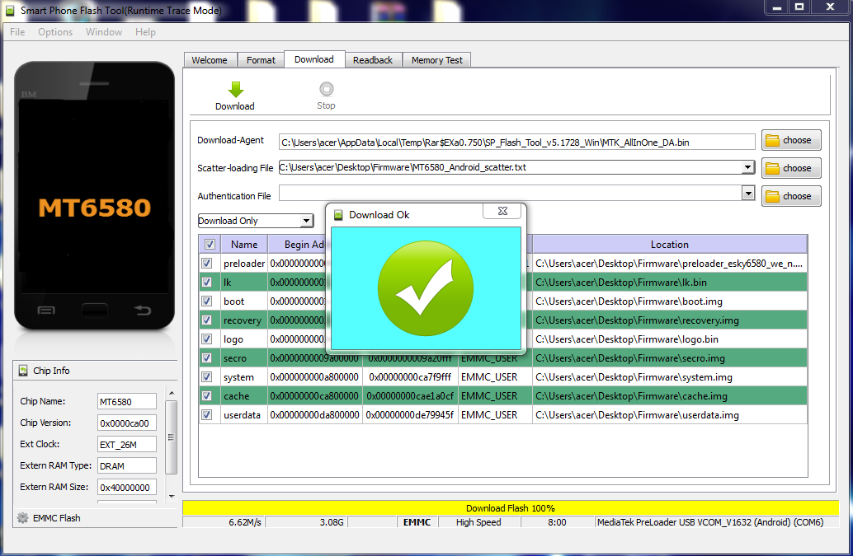Click the EMMC Flash label
This screenshot has width=853, height=556.
(57, 518)
